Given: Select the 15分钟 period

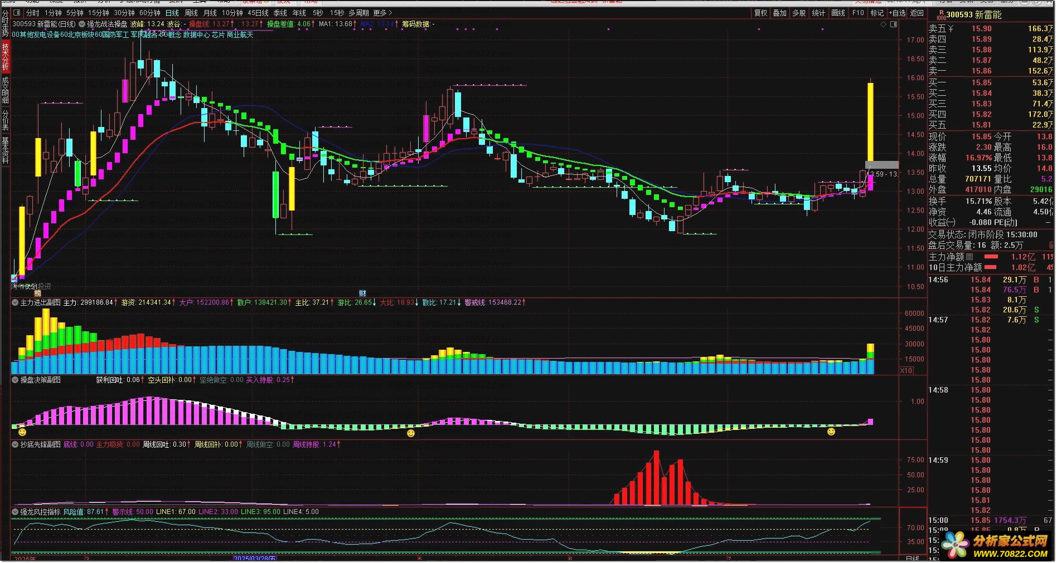Looking at the screenshot, I should [98, 13].
